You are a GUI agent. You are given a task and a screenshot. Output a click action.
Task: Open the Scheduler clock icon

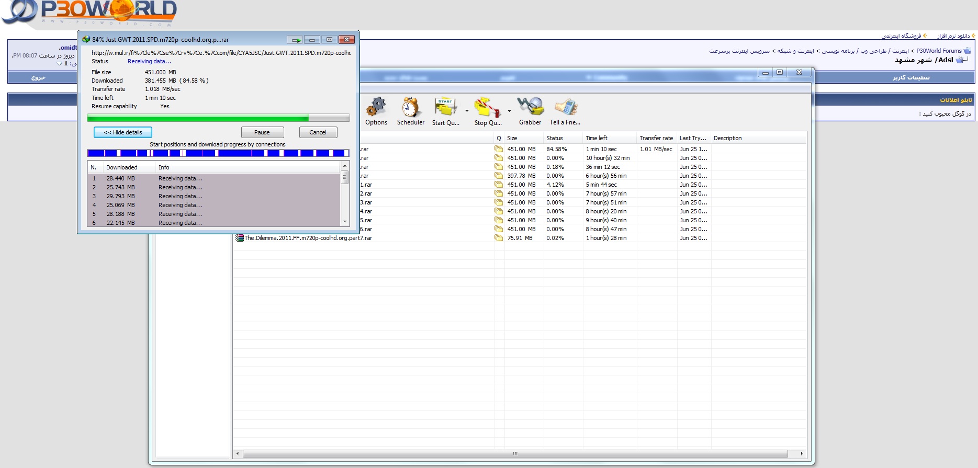411,107
